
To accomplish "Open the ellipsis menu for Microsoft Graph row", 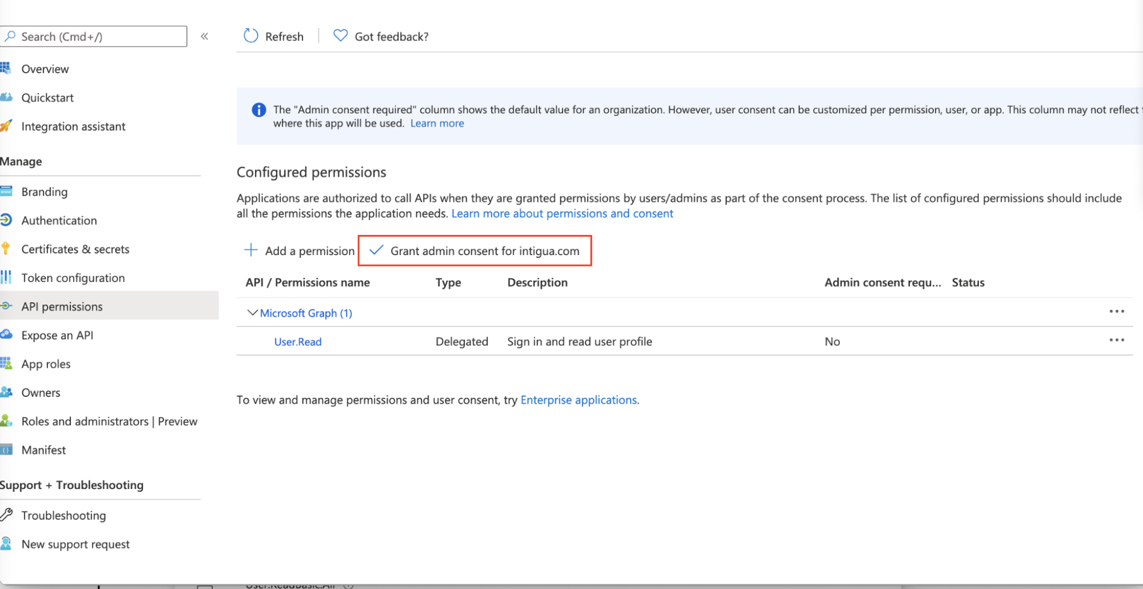I will point(1116,311).
